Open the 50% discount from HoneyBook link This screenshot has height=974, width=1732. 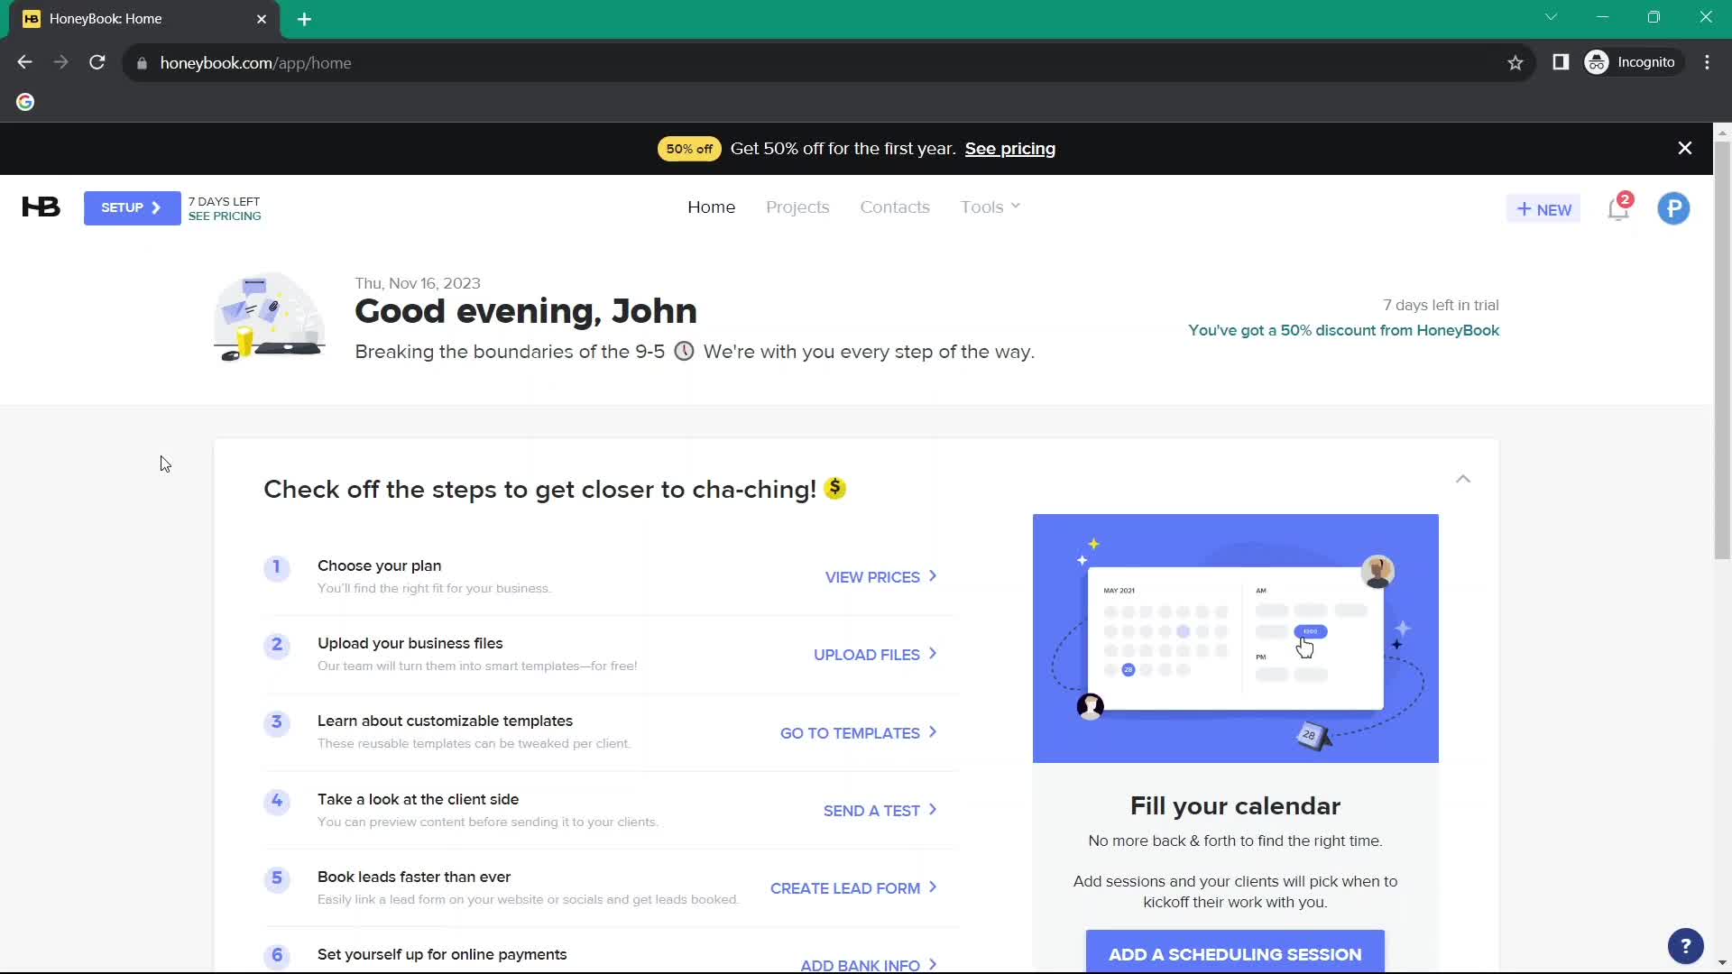1343,330
